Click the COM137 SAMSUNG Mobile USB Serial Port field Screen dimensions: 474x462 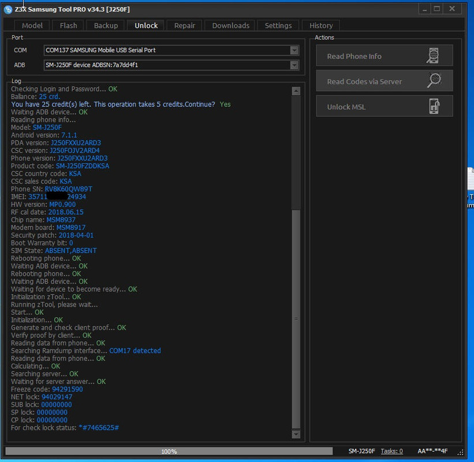point(171,50)
